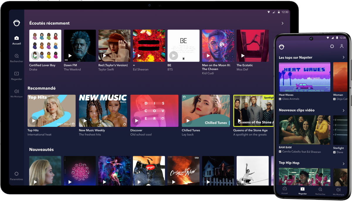The height and width of the screenshot is (201, 352).
Task: Click the Recommandé section heading
Action: (41, 88)
